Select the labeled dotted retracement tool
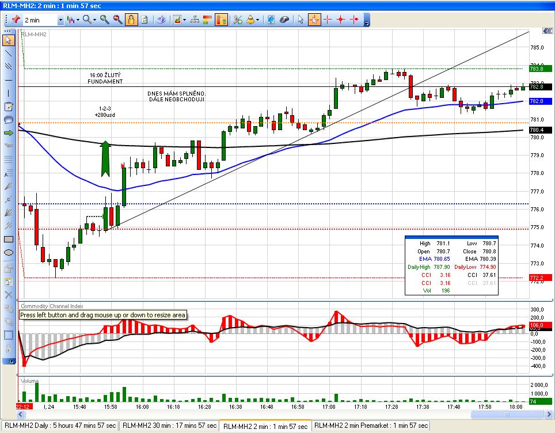 (x=8, y=173)
